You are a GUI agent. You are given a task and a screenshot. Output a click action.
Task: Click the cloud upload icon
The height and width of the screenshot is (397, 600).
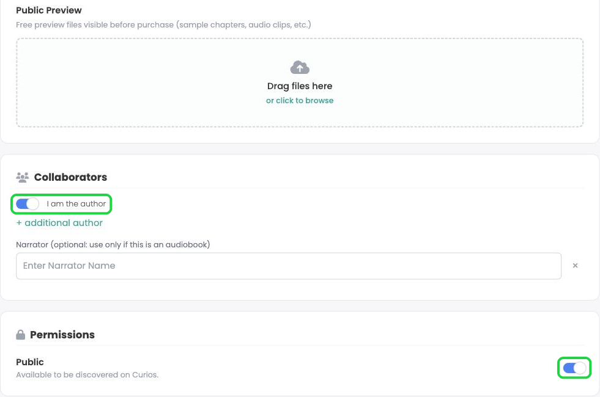click(300, 68)
